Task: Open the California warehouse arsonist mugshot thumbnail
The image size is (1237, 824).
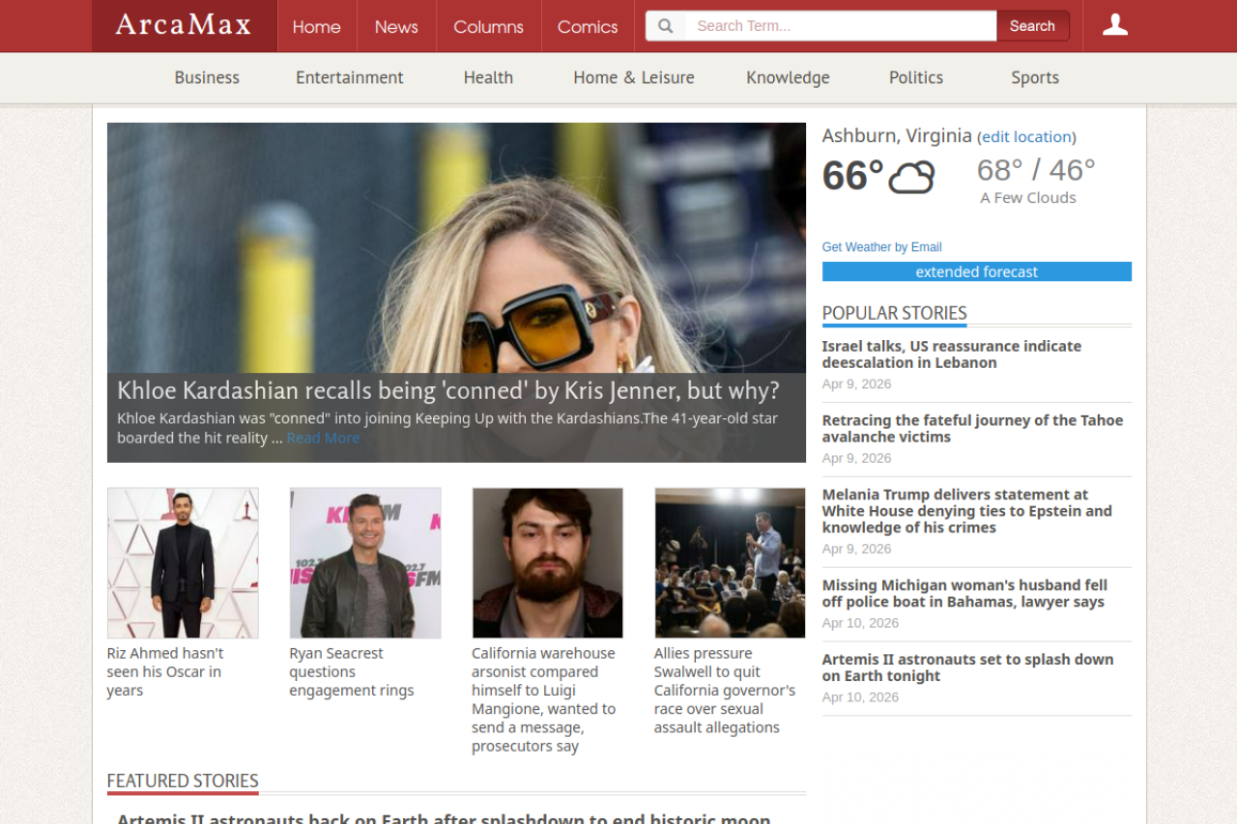Action: click(547, 562)
